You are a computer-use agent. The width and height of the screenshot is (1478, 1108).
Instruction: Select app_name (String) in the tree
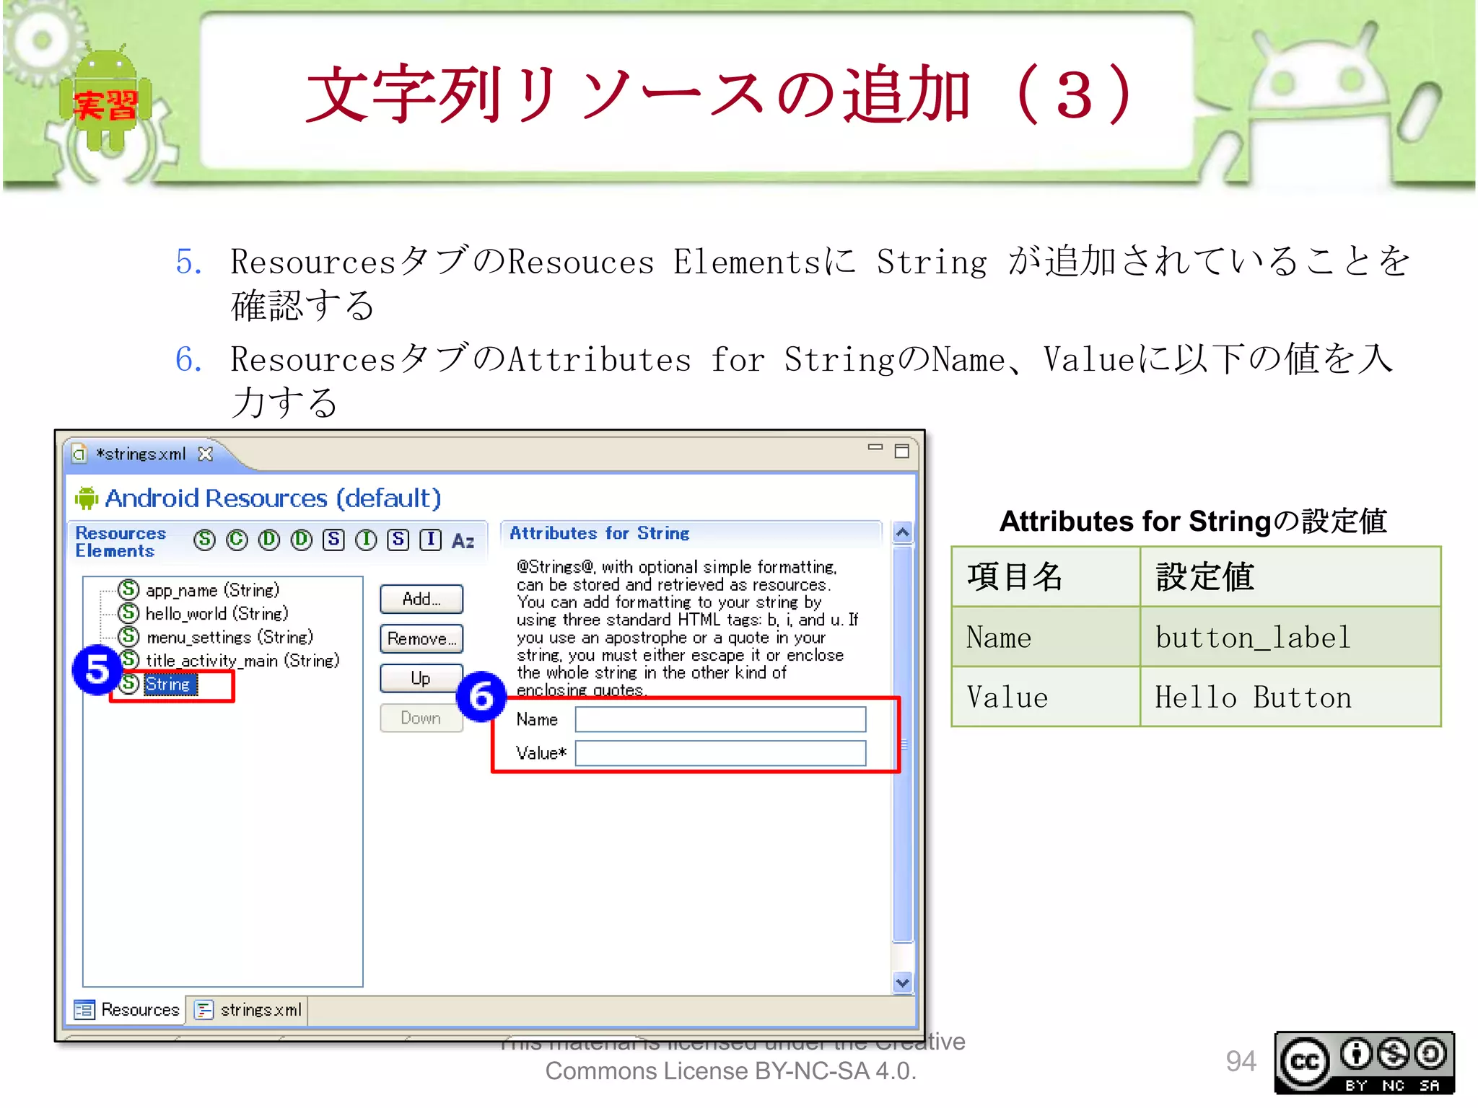point(199,590)
